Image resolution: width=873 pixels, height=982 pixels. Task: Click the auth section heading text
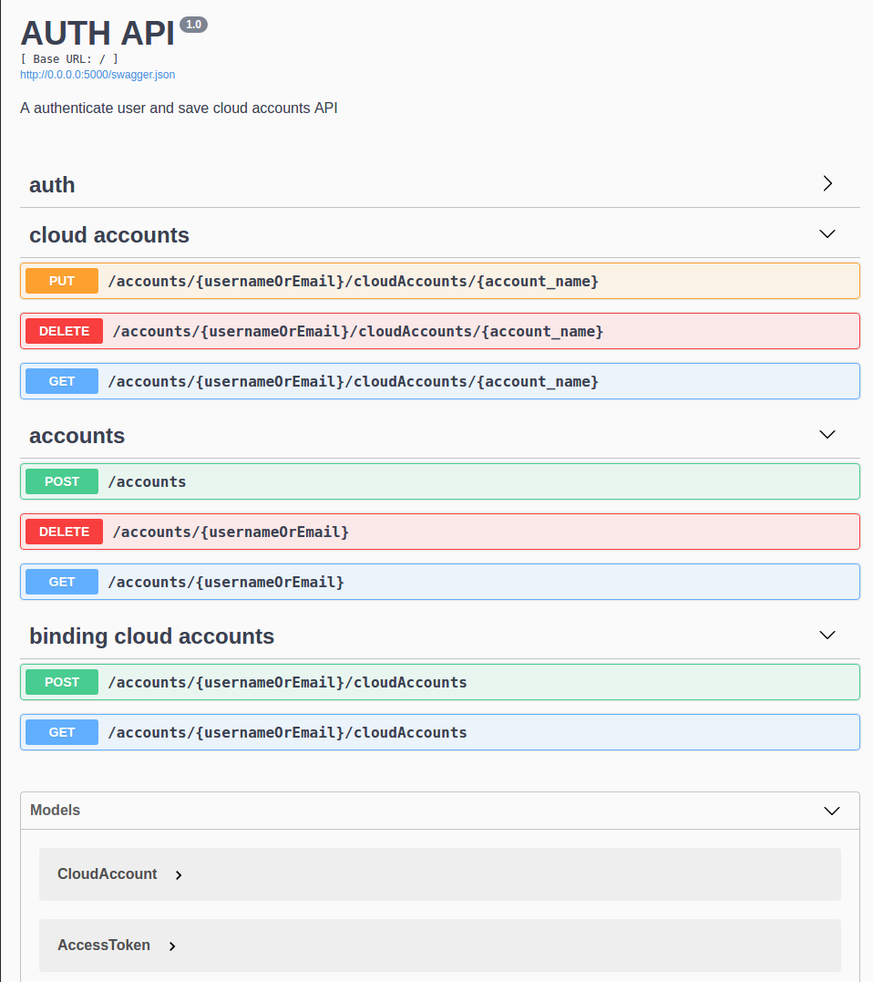(x=52, y=184)
